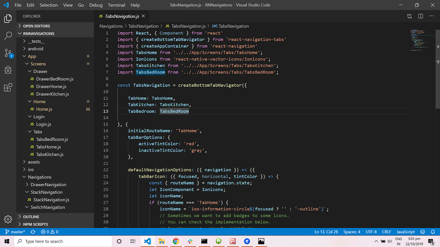The width and height of the screenshot is (440, 247).
Task: Expand the DrawerNavigation folder
Action: tap(55, 185)
